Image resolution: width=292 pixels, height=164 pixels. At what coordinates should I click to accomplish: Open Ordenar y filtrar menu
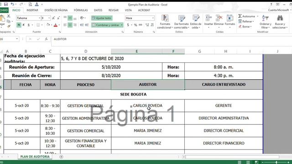[265, 22]
